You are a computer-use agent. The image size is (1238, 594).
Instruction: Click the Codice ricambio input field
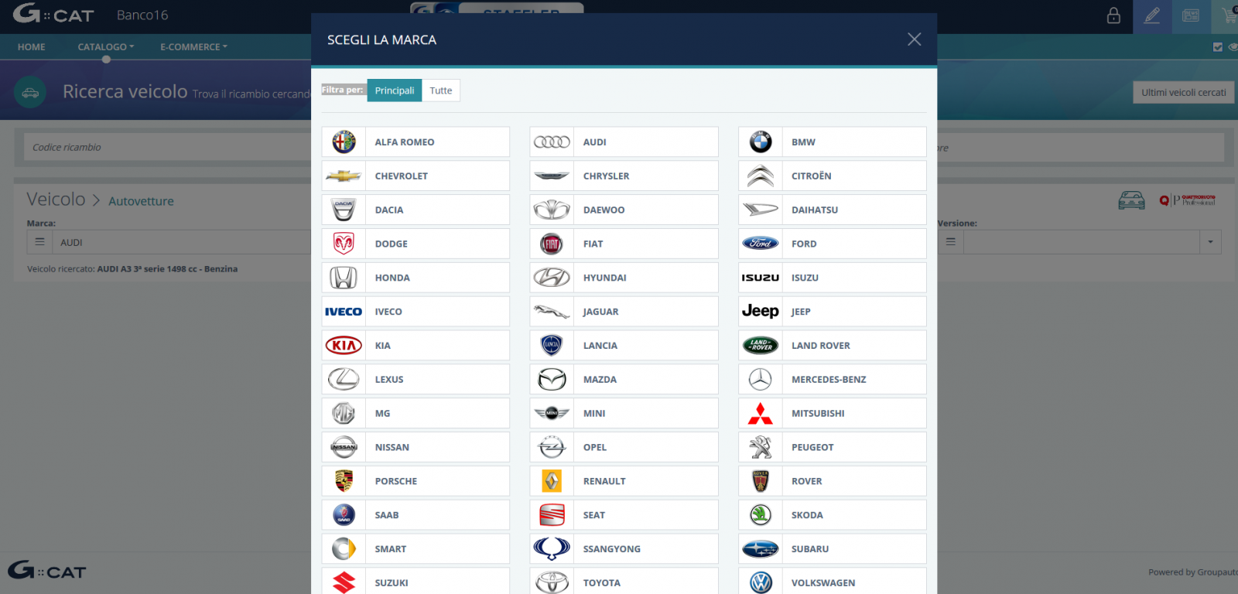pos(167,147)
